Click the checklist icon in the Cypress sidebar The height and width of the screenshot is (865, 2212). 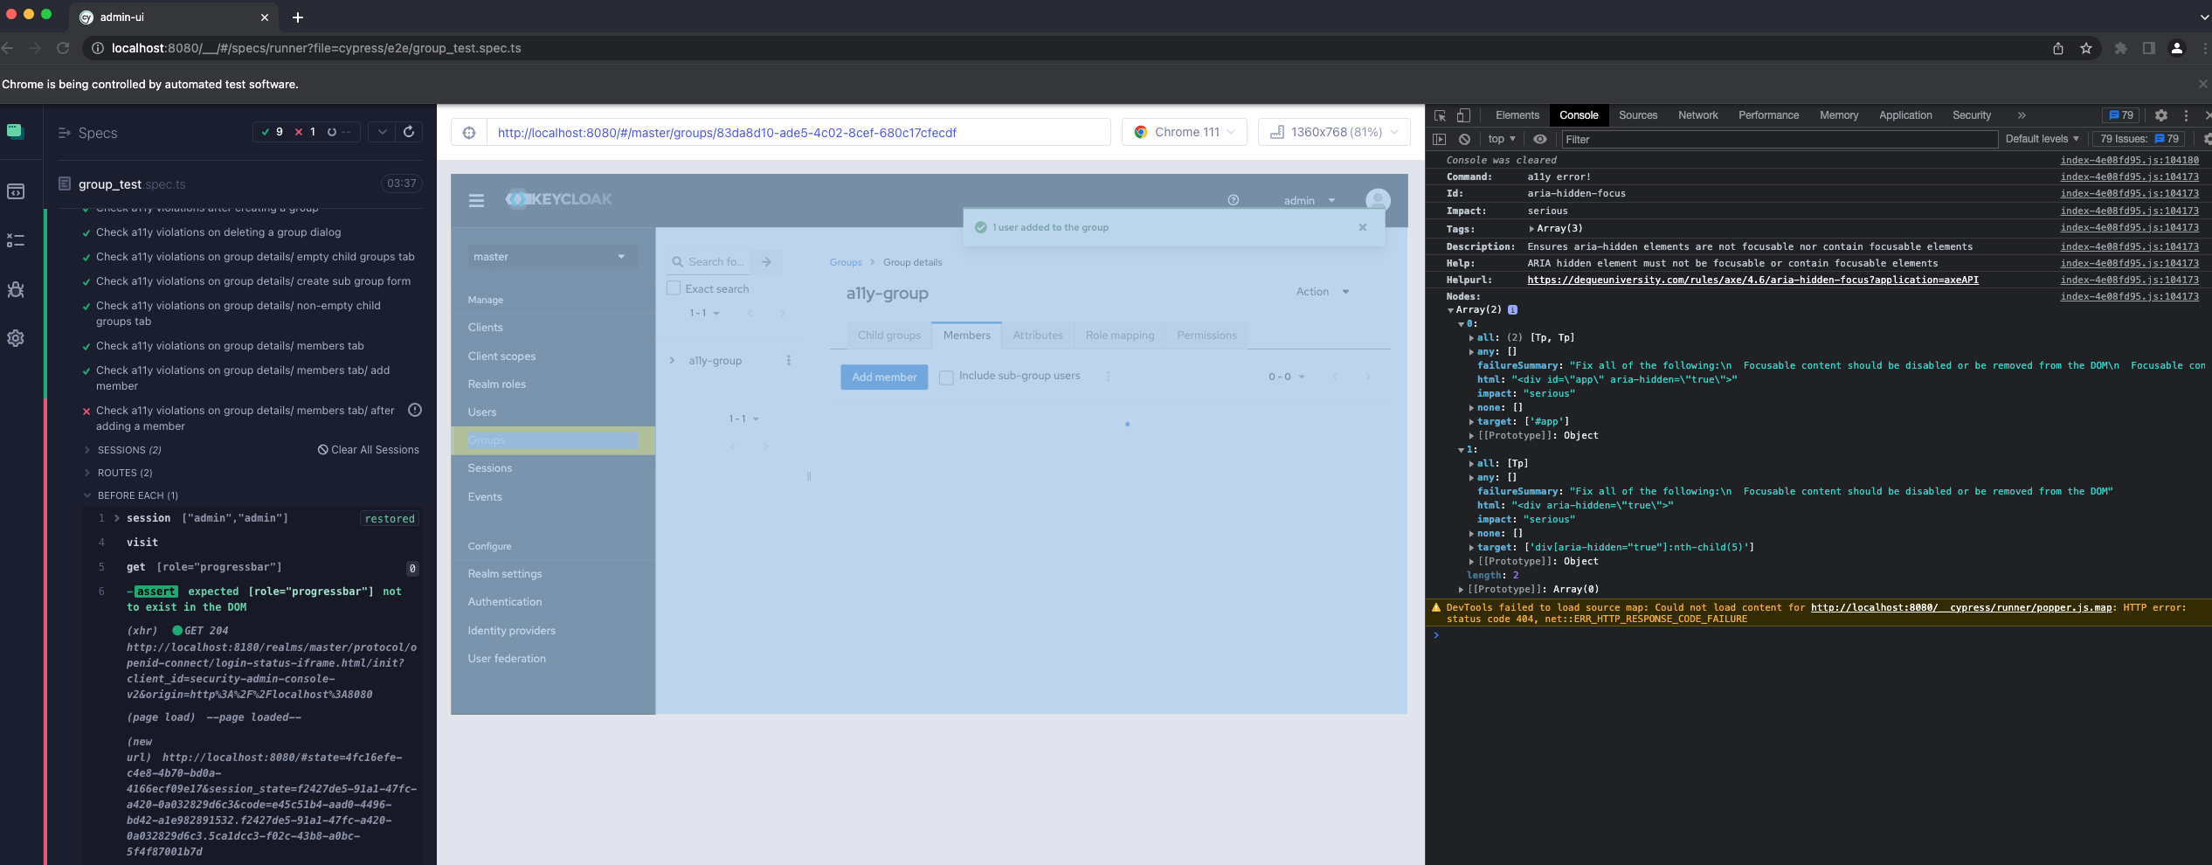coord(16,240)
